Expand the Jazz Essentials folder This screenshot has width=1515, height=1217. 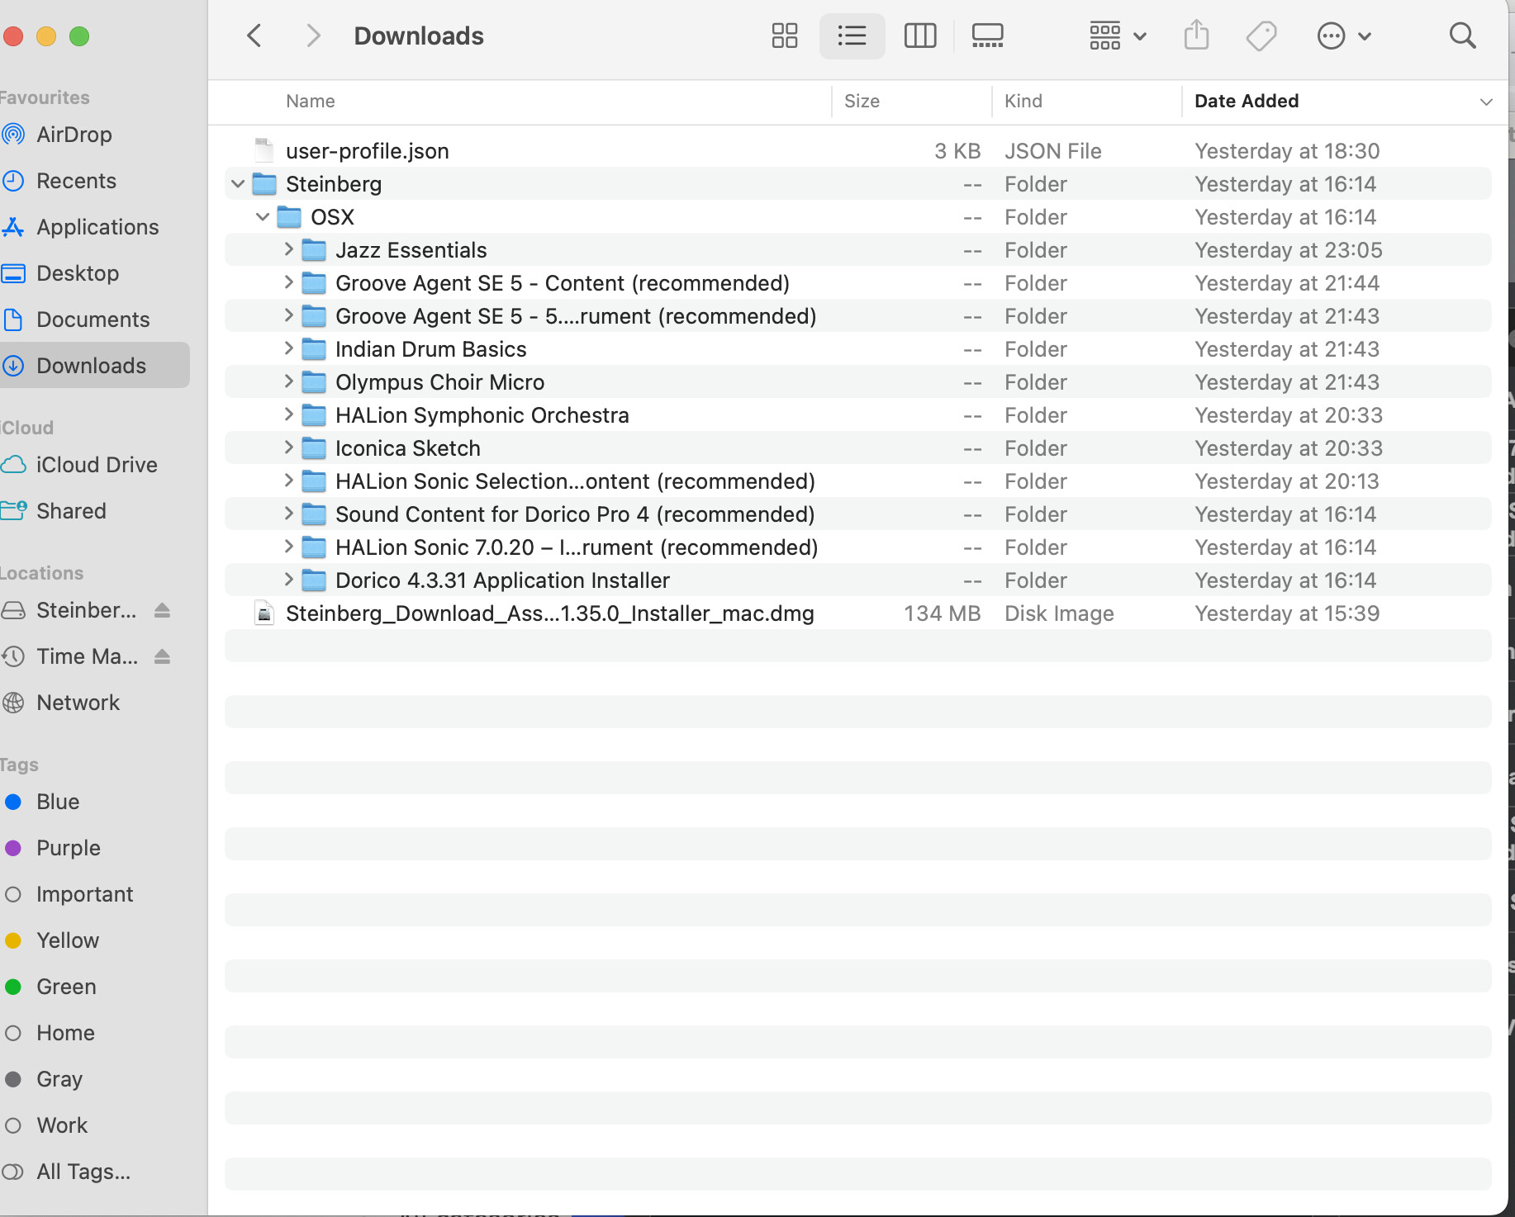point(288,249)
